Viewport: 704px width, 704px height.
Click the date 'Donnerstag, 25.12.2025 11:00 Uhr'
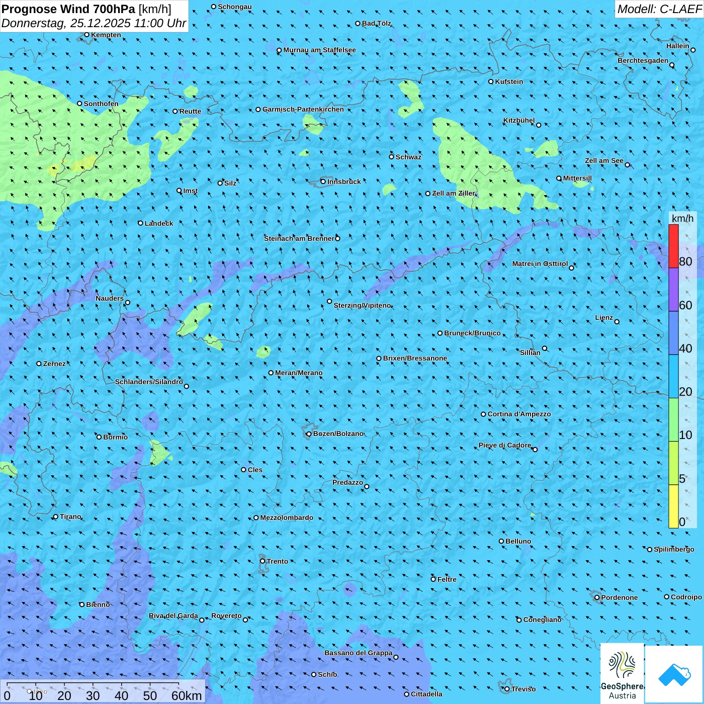[x=94, y=23]
